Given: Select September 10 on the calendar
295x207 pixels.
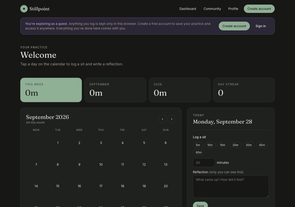Looking at the screenshot, I should pos(101,164).
